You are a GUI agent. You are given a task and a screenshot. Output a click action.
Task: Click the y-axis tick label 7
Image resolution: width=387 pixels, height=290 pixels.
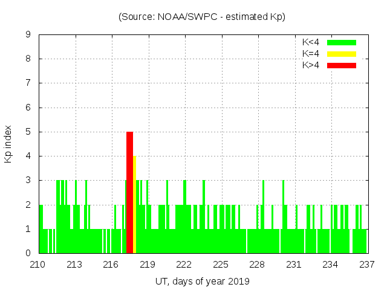[x=28, y=83]
